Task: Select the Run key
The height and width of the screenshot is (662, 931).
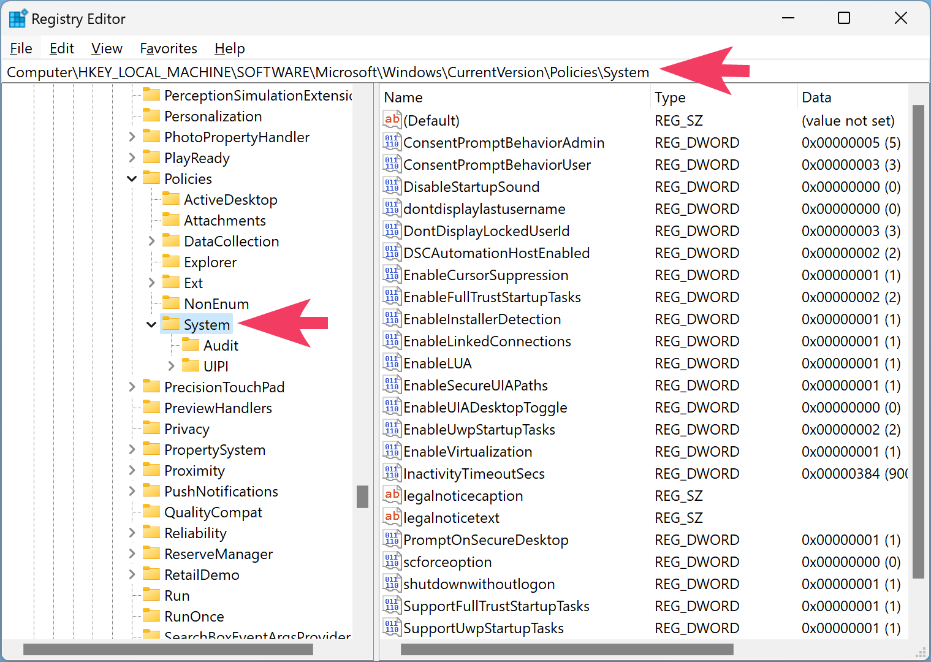Action: click(x=177, y=596)
